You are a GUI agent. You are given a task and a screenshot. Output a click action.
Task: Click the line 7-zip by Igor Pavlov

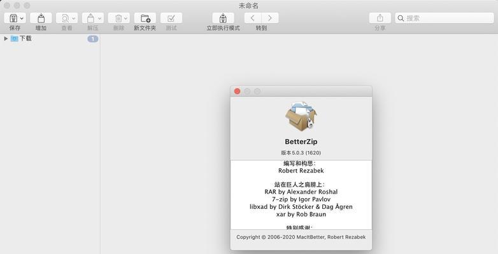click(x=301, y=199)
